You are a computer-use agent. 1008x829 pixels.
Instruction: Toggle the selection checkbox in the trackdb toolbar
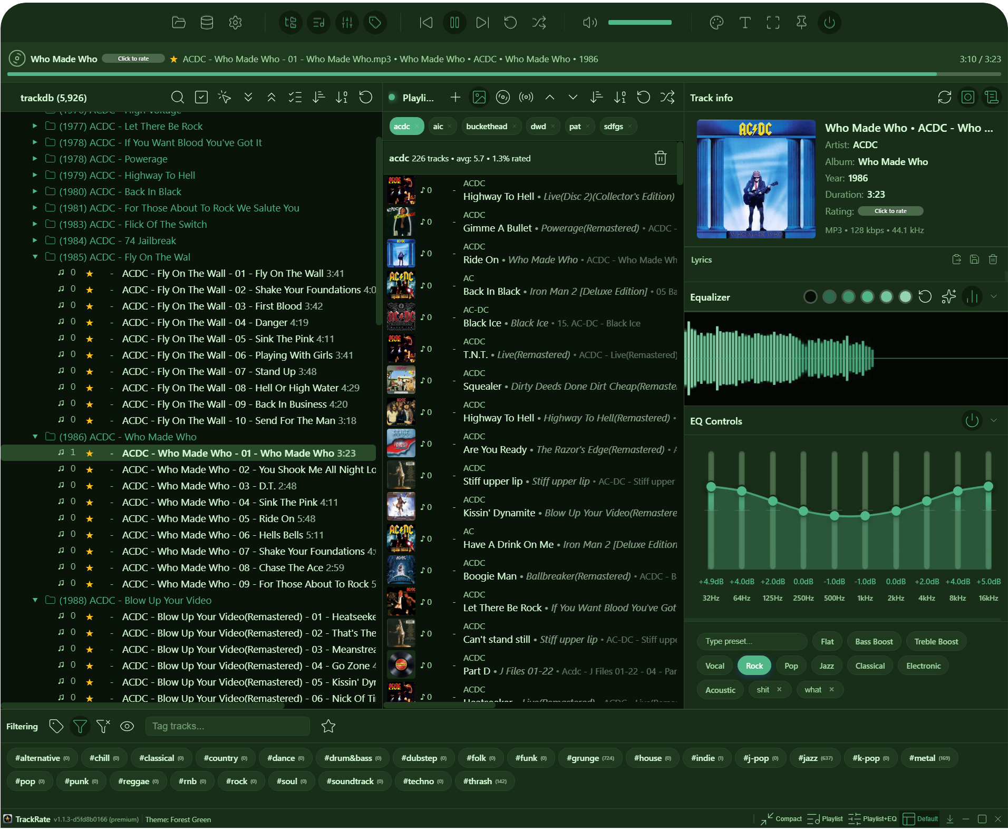(200, 97)
